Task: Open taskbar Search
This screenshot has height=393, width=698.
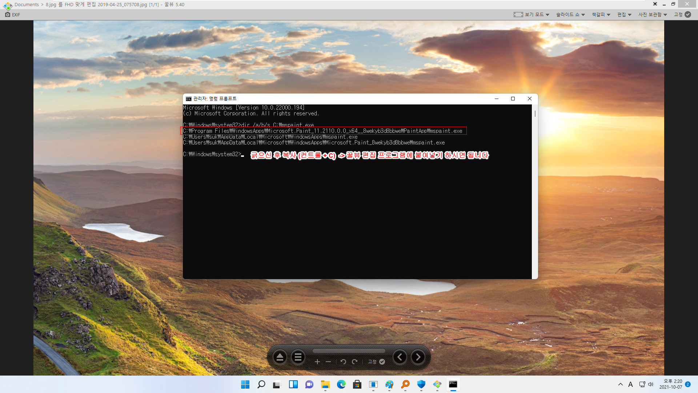Action: pos(261,384)
